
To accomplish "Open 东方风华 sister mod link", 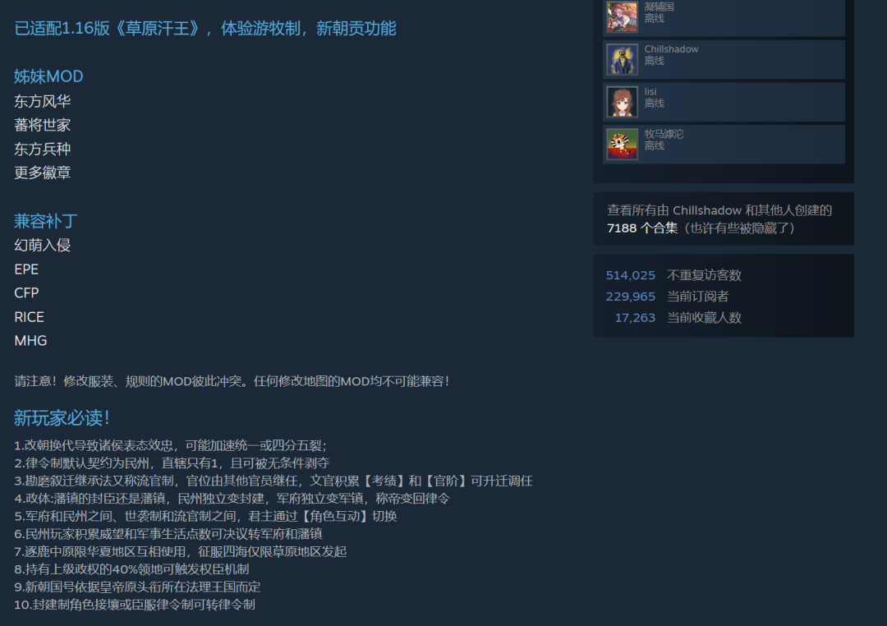I will click(43, 101).
